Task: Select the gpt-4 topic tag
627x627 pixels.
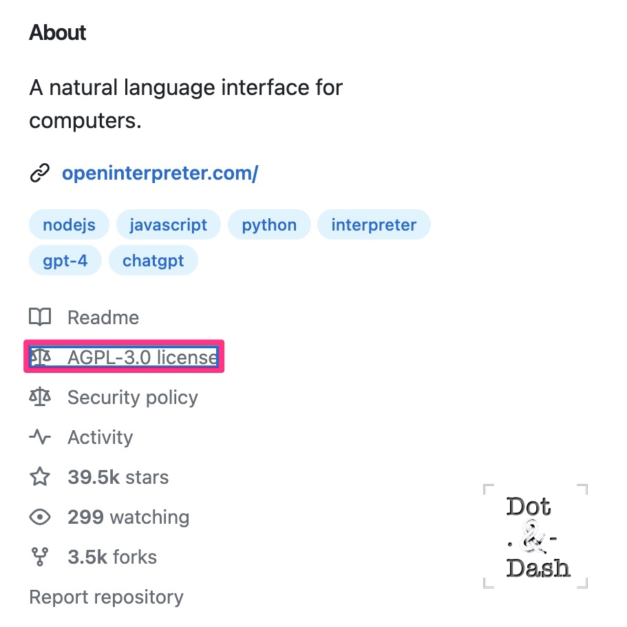Action: click(65, 260)
